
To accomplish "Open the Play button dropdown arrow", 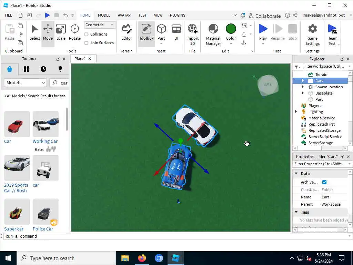I will 263,44.
